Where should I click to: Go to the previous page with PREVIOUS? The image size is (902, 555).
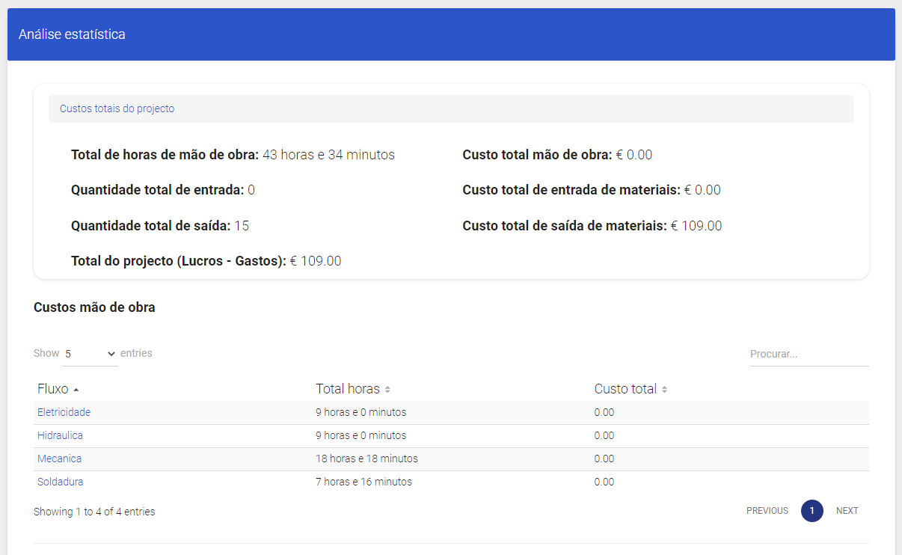pyautogui.click(x=767, y=511)
